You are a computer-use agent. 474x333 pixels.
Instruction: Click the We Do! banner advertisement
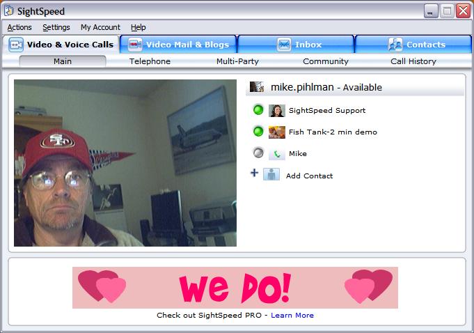(x=235, y=287)
